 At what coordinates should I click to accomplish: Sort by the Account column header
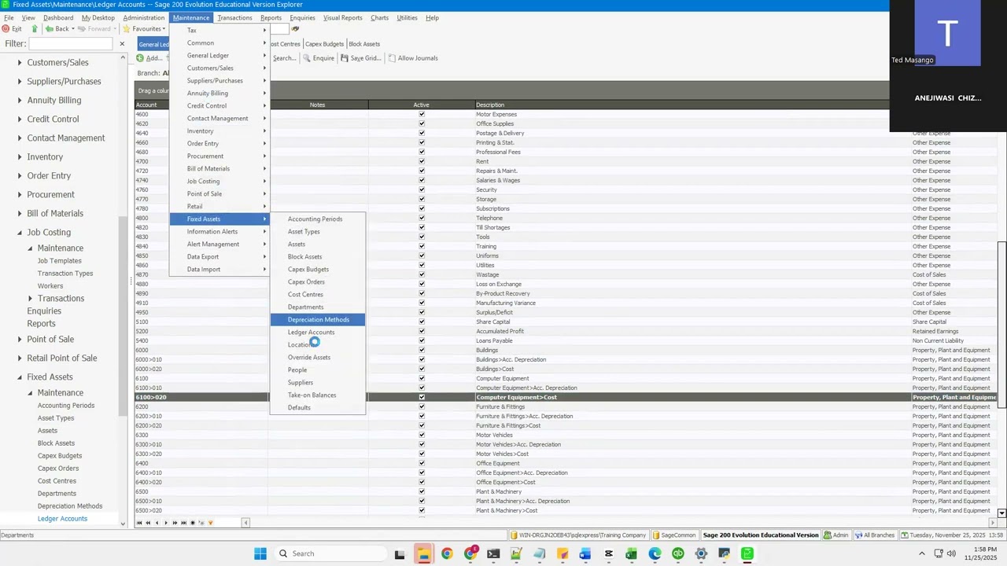(152, 105)
